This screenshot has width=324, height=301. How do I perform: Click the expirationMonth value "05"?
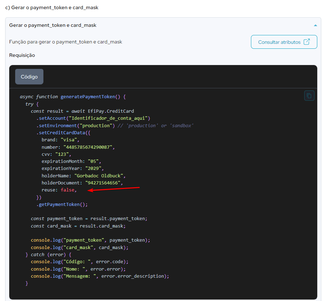(x=93, y=161)
